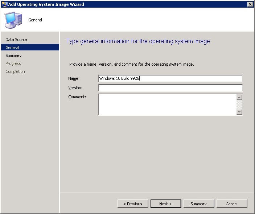Click the Completion step in the sidebar
Screen dimensions: 255x214
(15, 71)
